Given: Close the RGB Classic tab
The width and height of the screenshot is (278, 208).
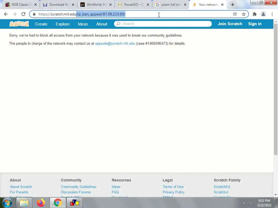Looking at the screenshot, I should point(36,5).
